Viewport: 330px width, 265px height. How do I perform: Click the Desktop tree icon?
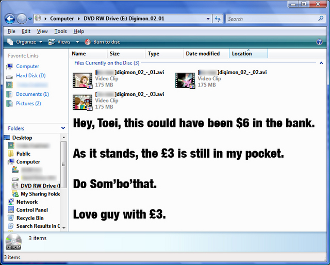point(7,138)
